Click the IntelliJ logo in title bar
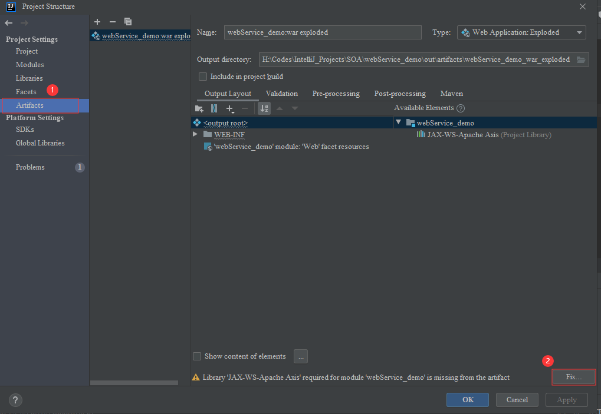This screenshot has height=414, width=601. pos(11,6)
